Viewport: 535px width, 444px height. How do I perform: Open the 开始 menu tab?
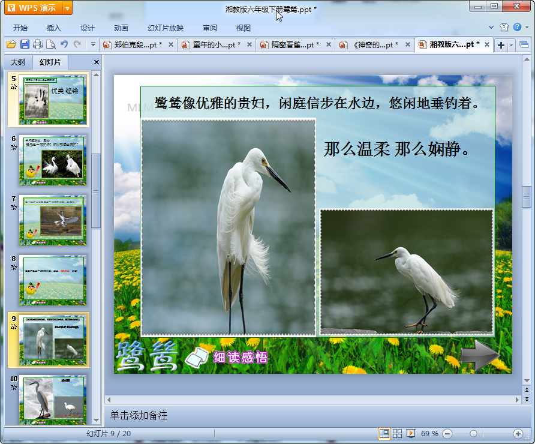[x=20, y=28]
